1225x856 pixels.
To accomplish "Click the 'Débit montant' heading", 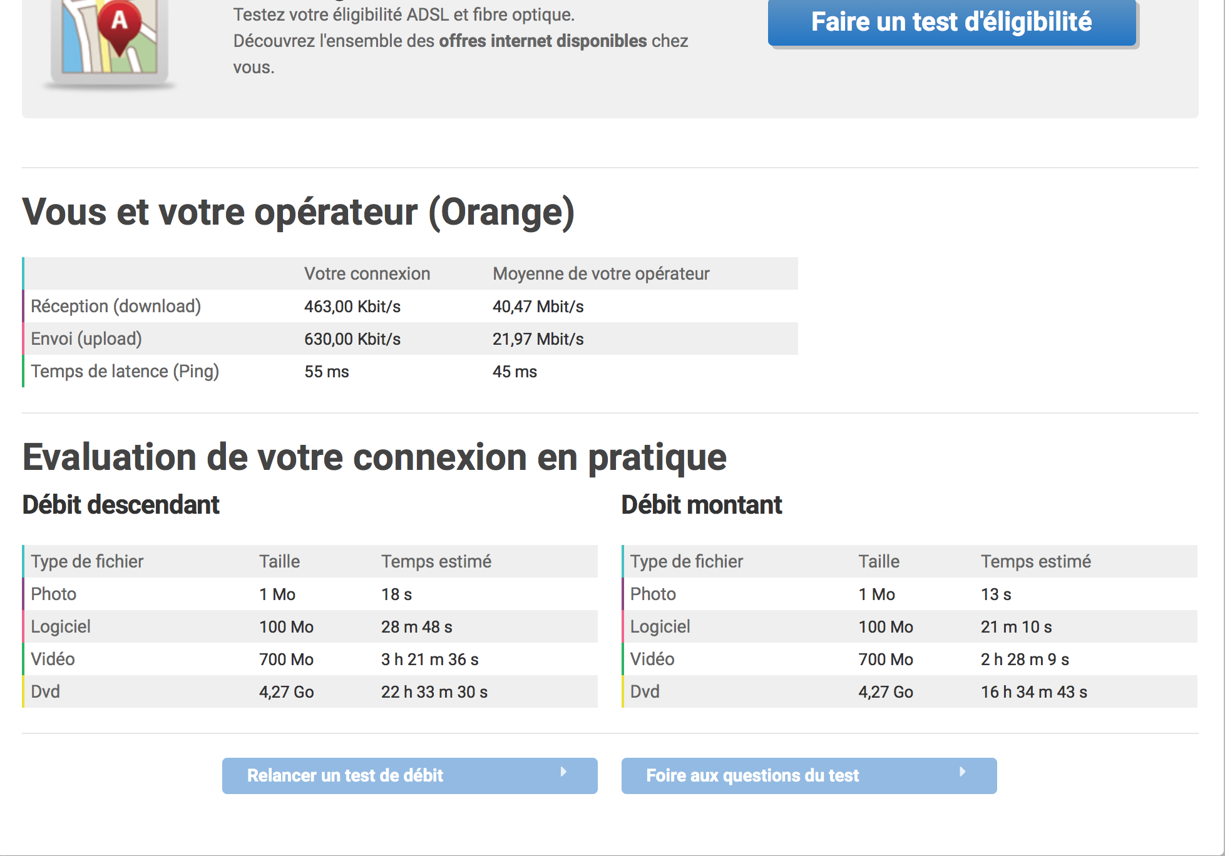I will click(701, 505).
